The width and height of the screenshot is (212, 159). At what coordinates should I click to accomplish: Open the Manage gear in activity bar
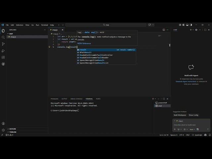coord(3,130)
